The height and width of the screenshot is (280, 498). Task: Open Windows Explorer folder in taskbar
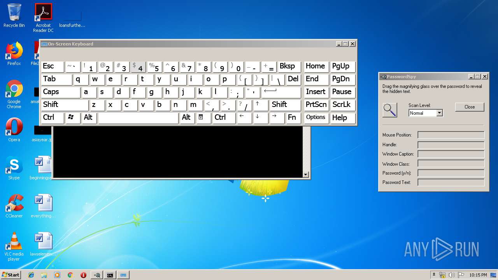pyautogui.click(x=44, y=275)
